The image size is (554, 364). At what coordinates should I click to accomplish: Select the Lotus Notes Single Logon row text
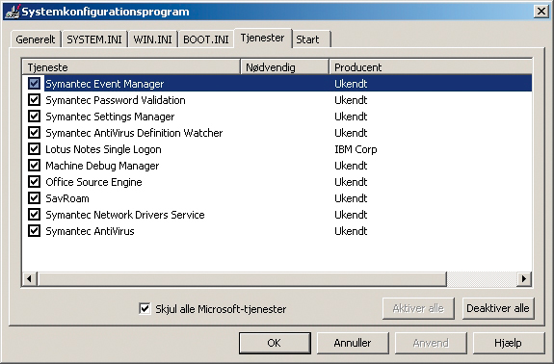coord(103,149)
